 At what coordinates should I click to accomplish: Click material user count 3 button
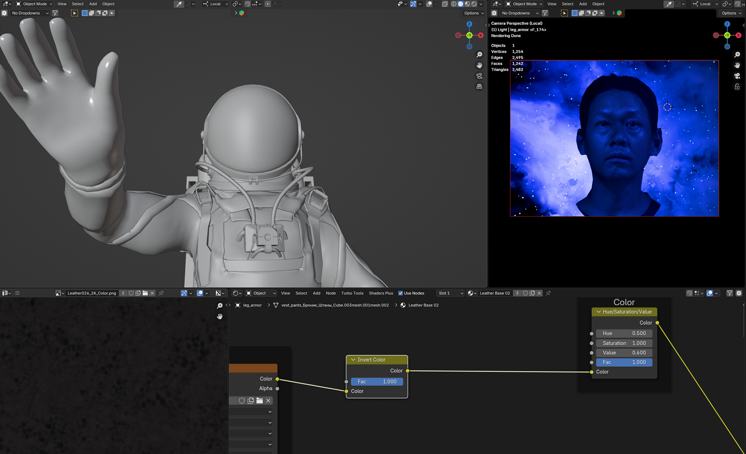tap(517, 293)
